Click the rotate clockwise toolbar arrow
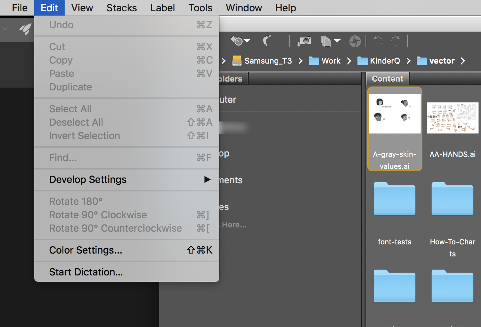This screenshot has width=481, height=327. [x=396, y=41]
